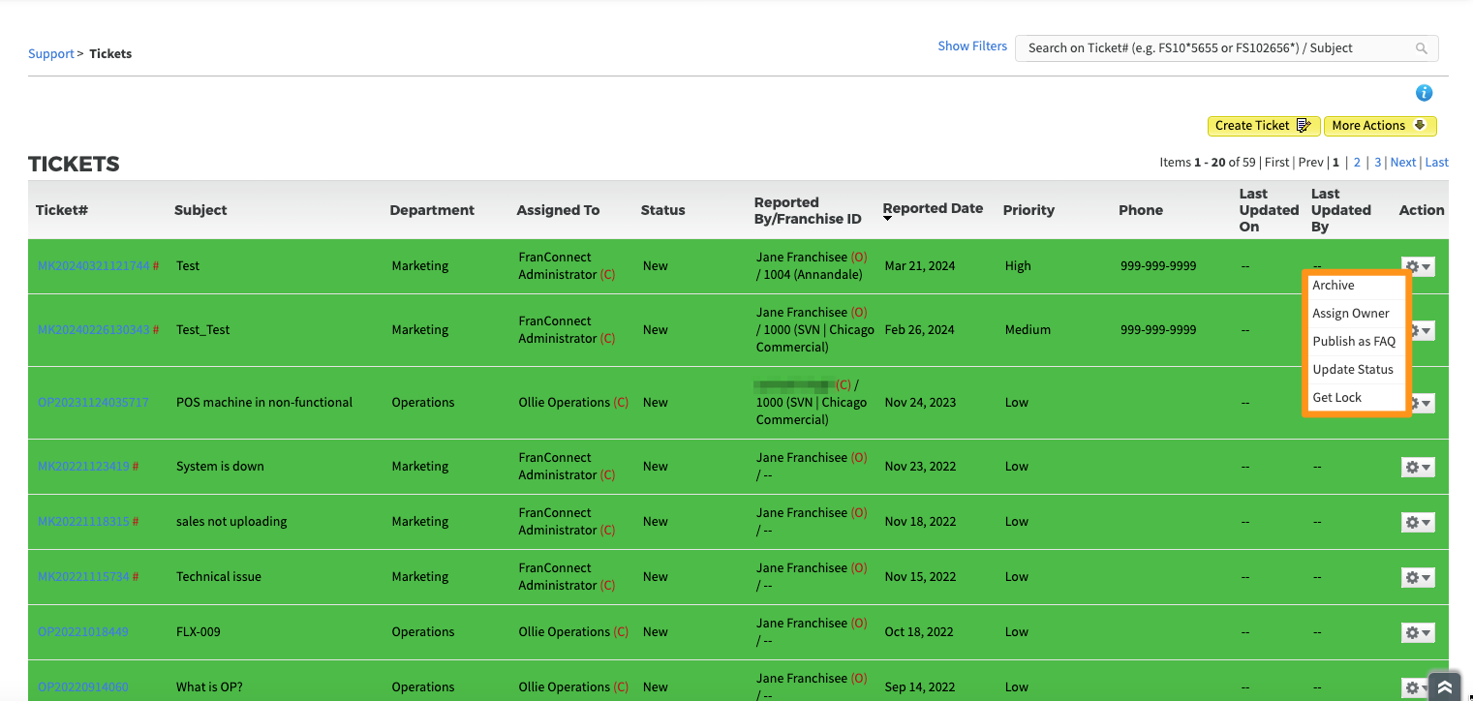The width and height of the screenshot is (1473, 701).
Task: Open the gear action menu for System is down
Action: click(x=1418, y=467)
